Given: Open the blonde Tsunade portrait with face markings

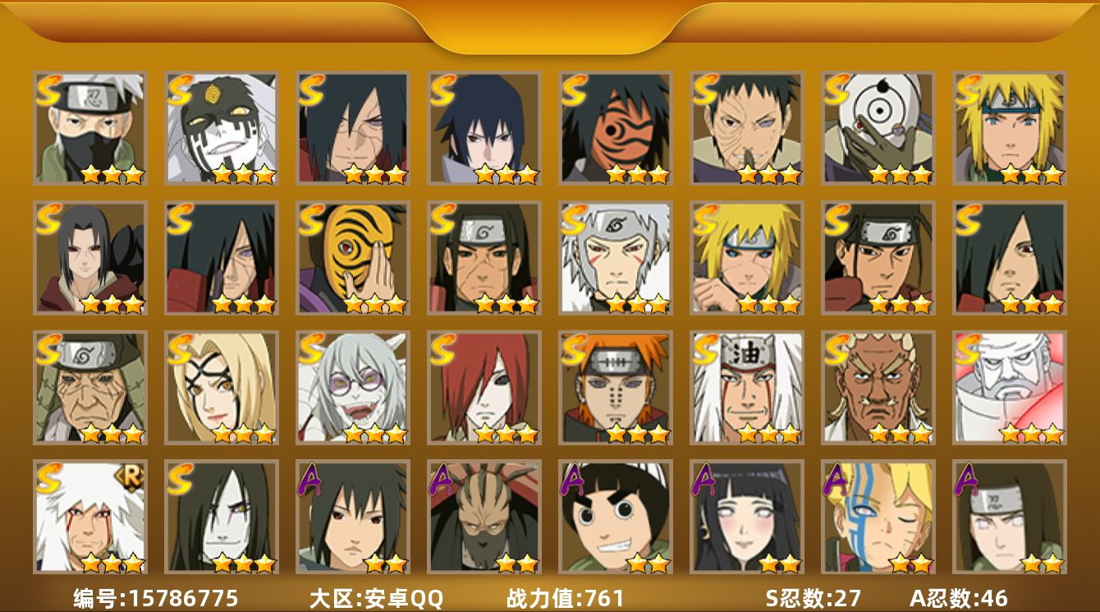Looking at the screenshot, I should pyautogui.click(x=222, y=387).
